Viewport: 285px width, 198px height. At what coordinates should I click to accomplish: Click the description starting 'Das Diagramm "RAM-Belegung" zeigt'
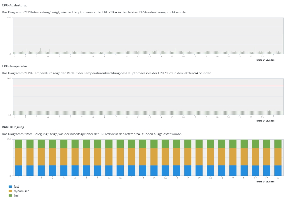pyautogui.click(x=92, y=134)
